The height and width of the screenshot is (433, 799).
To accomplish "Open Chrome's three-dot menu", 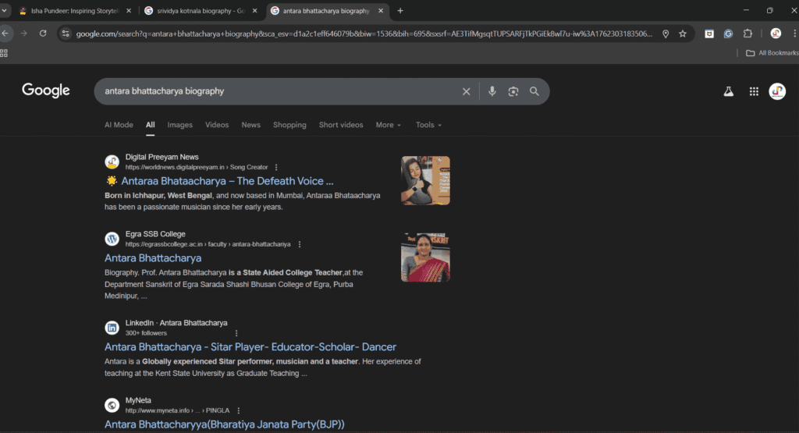I will point(794,34).
